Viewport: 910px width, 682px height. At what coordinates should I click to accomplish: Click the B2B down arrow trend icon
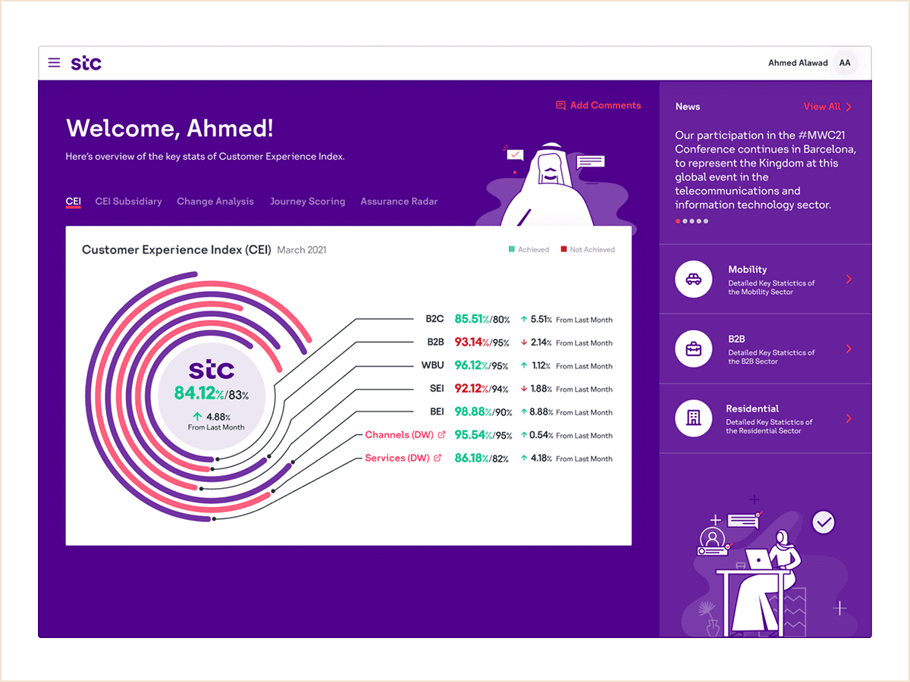click(524, 343)
